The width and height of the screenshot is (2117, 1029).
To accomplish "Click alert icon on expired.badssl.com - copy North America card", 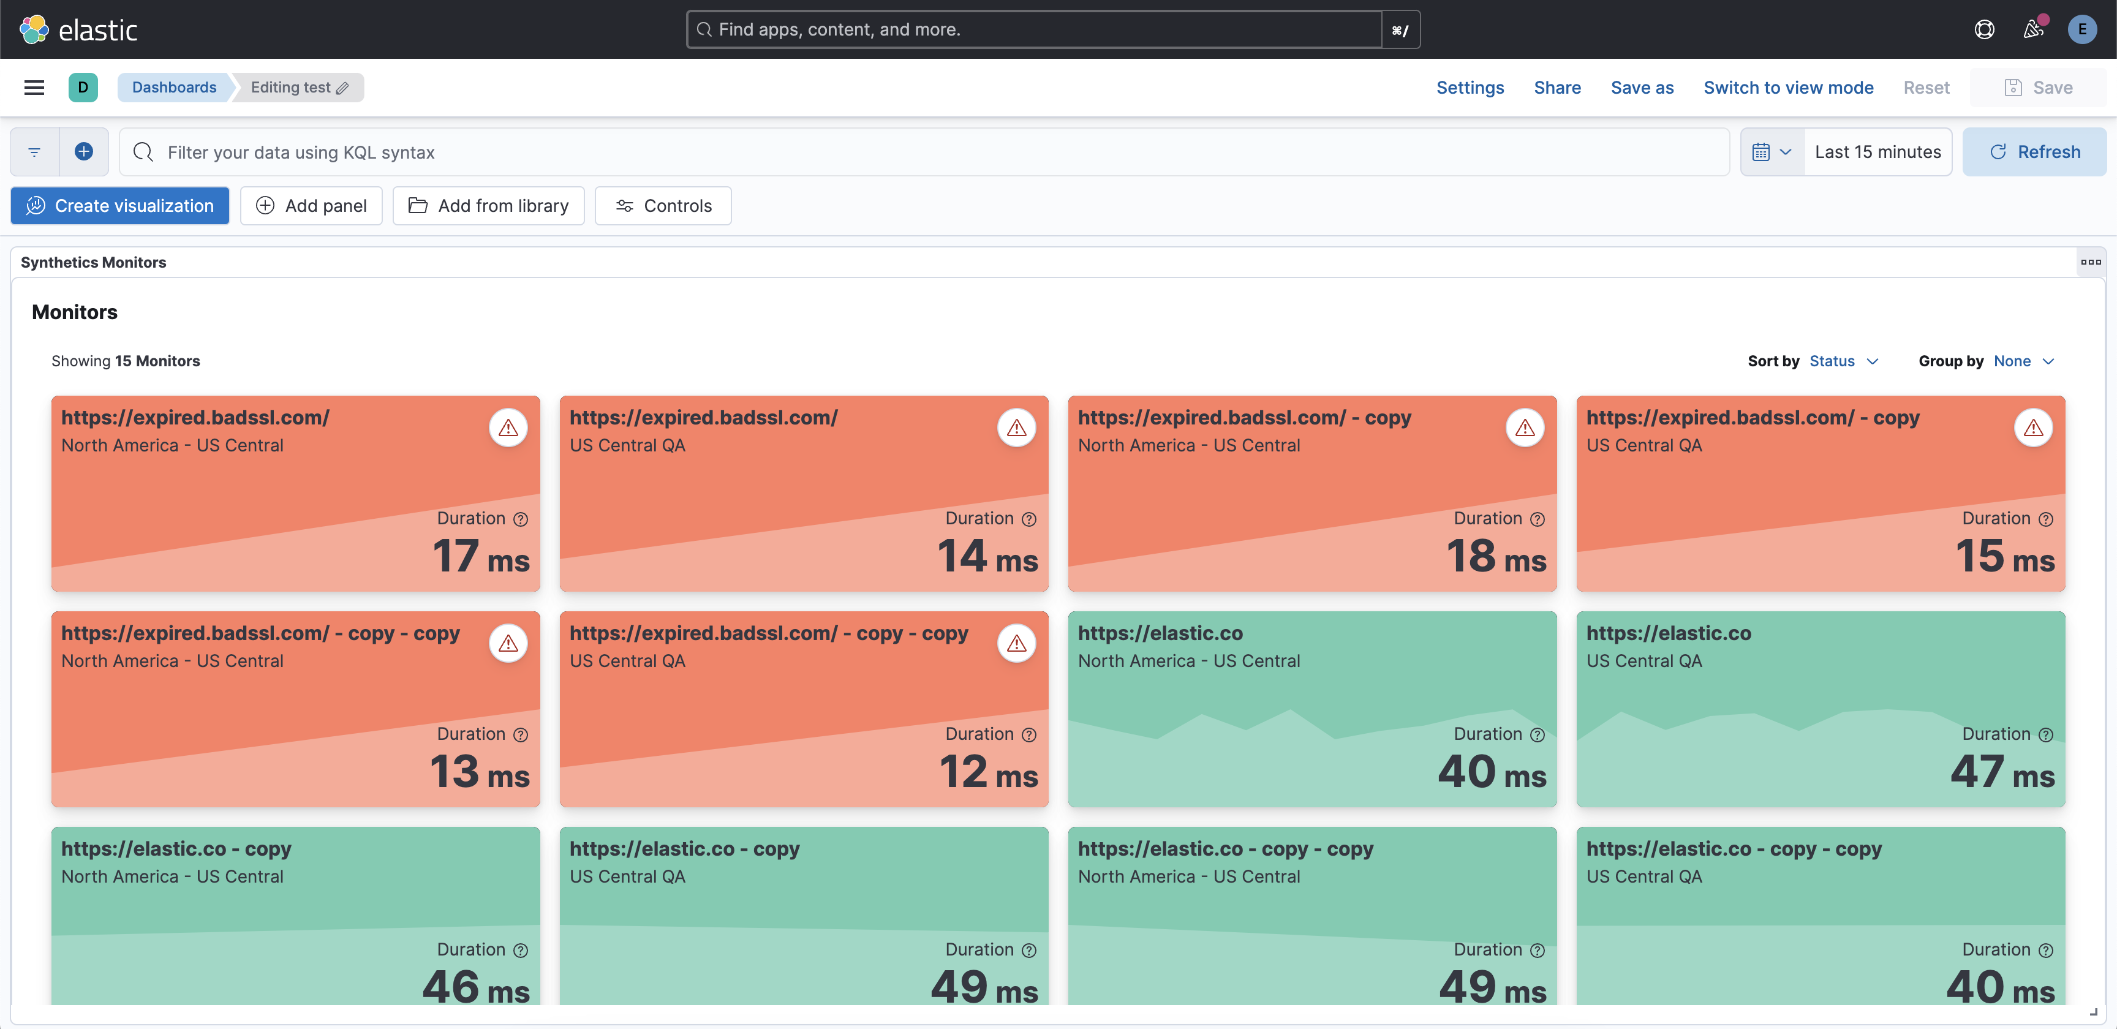I will [1525, 428].
